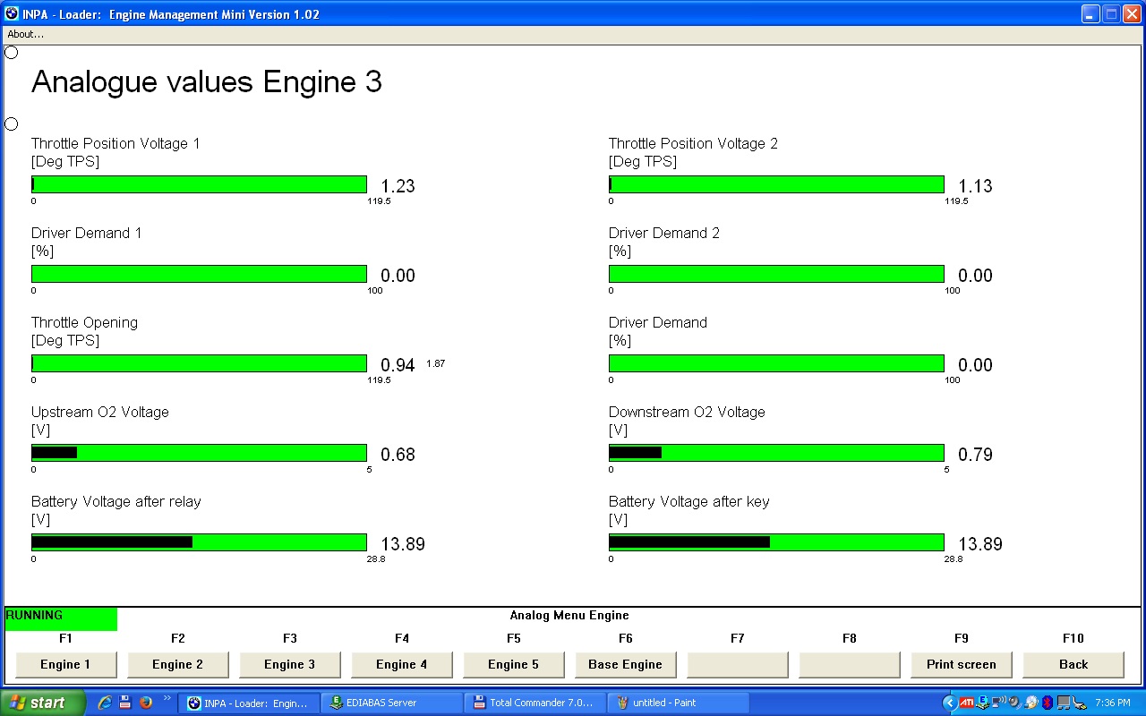The image size is (1146, 716).
Task: Select the top-left radio circle
Action: [x=12, y=53]
